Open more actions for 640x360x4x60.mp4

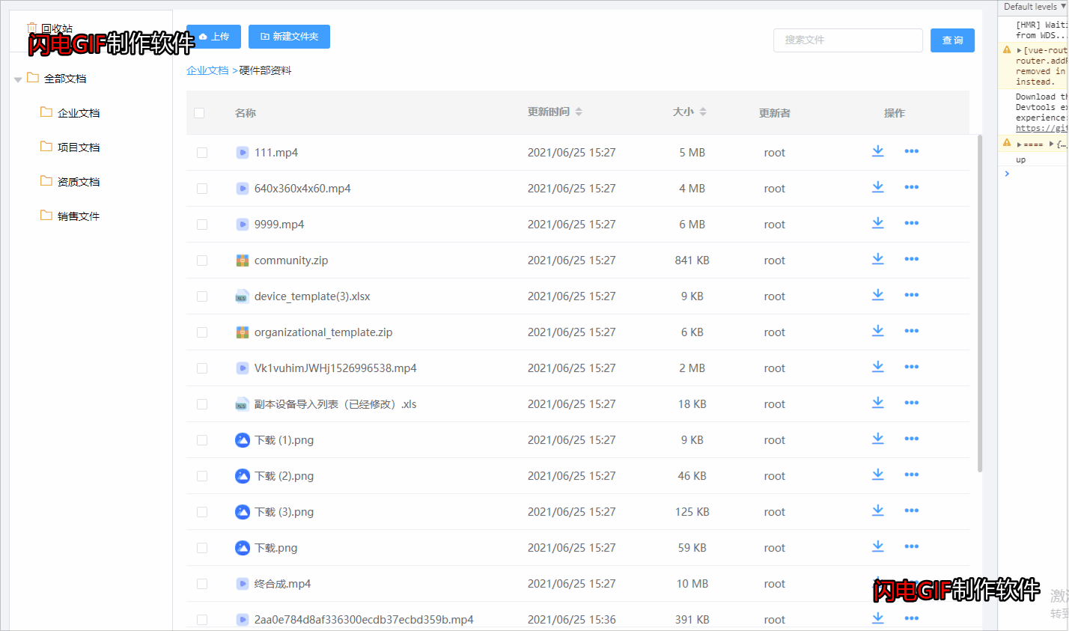point(911,187)
